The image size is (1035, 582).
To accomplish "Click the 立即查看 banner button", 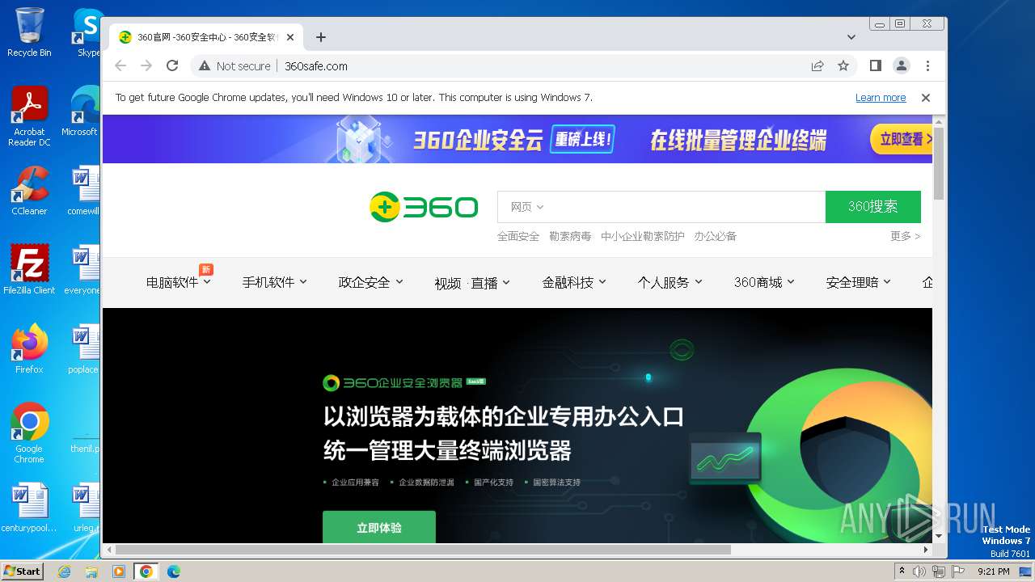I will click(x=902, y=139).
